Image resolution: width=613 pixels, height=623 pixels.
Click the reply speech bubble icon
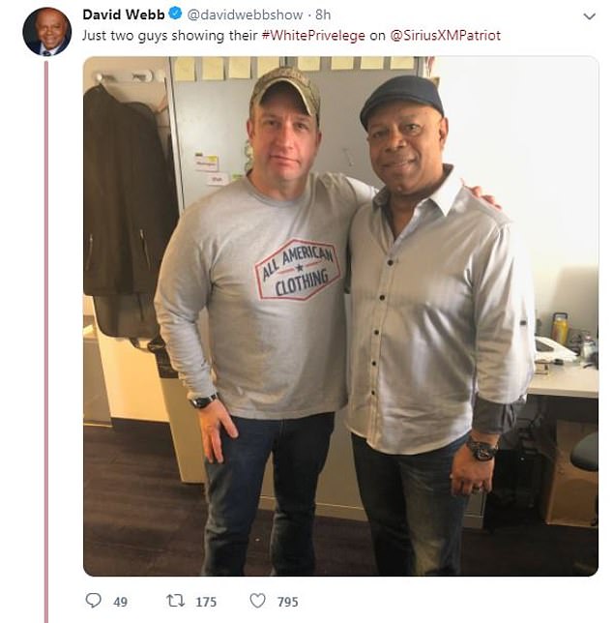tap(93, 601)
